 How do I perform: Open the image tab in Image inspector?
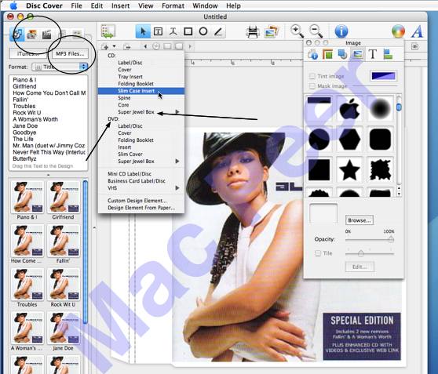tap(358, 54)
